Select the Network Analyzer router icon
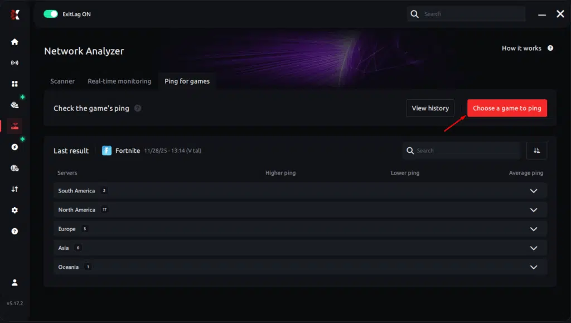Image resolution: width=571 pixels, height=323 pixels. pos(14,126)
